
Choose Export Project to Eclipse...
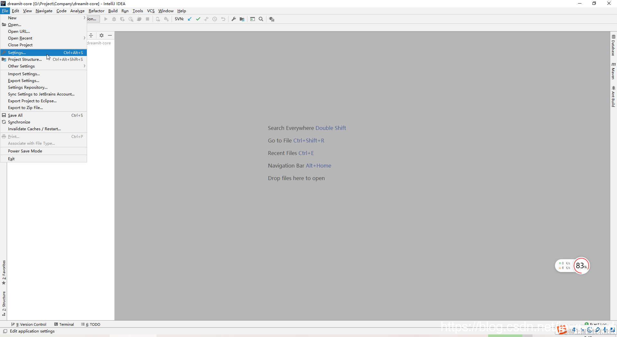click(44, 101)
